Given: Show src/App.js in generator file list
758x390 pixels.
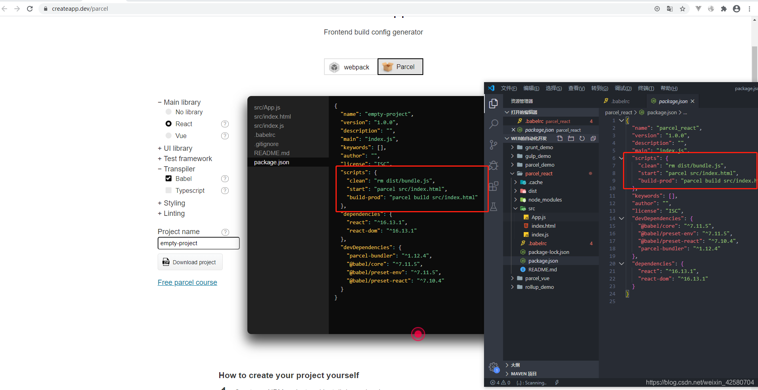Looking at the screenshot, I should click(x=267, y=108).
